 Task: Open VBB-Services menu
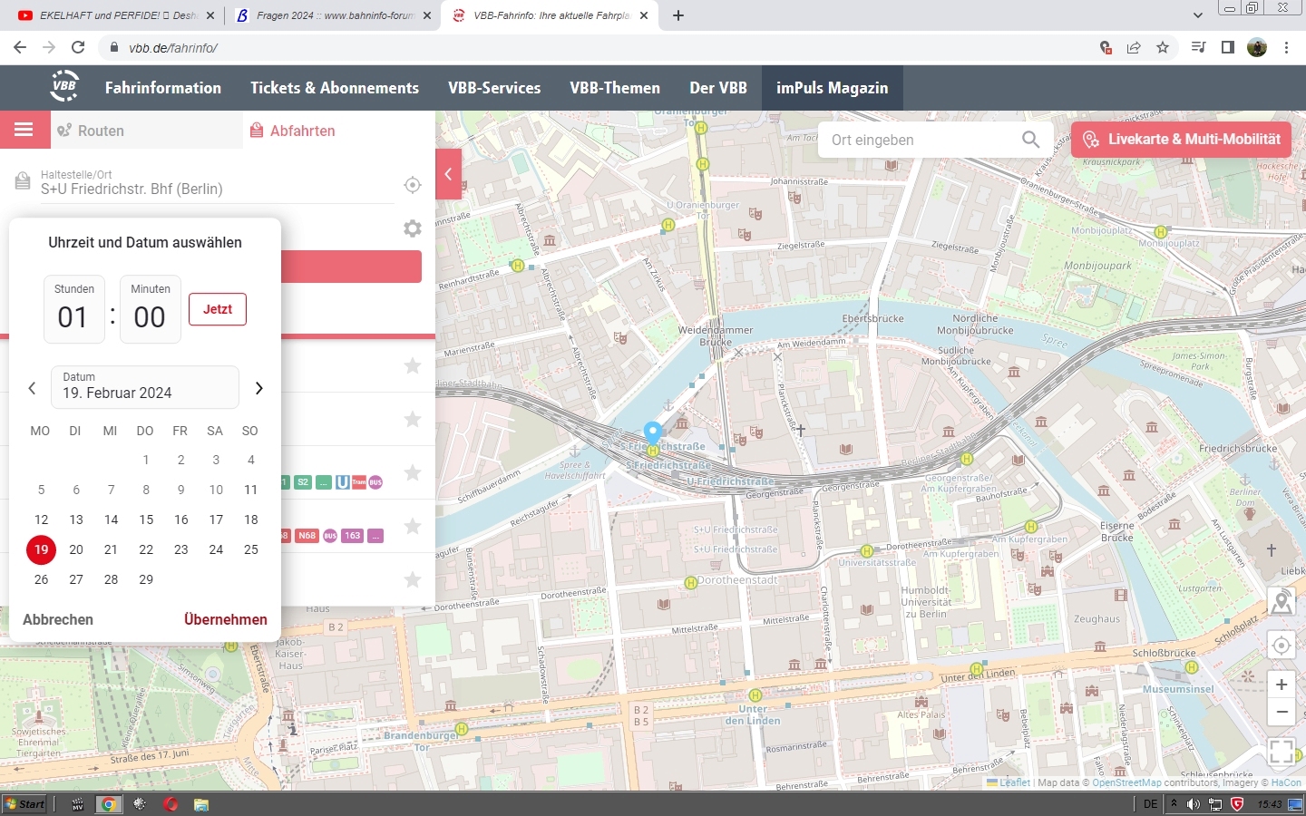point(494,88)
